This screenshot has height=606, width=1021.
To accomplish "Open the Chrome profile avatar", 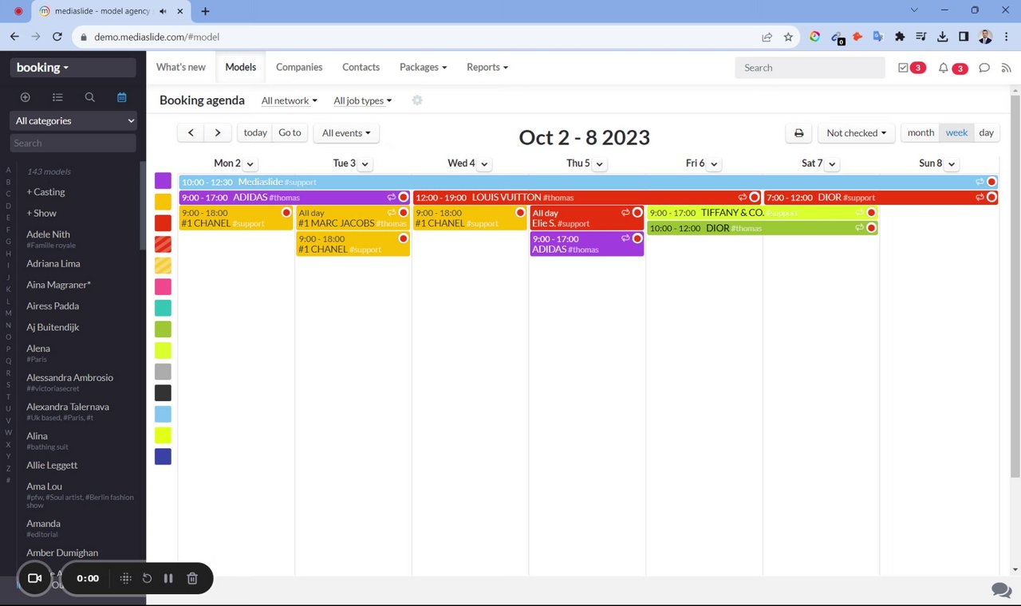I will (985, 37).
